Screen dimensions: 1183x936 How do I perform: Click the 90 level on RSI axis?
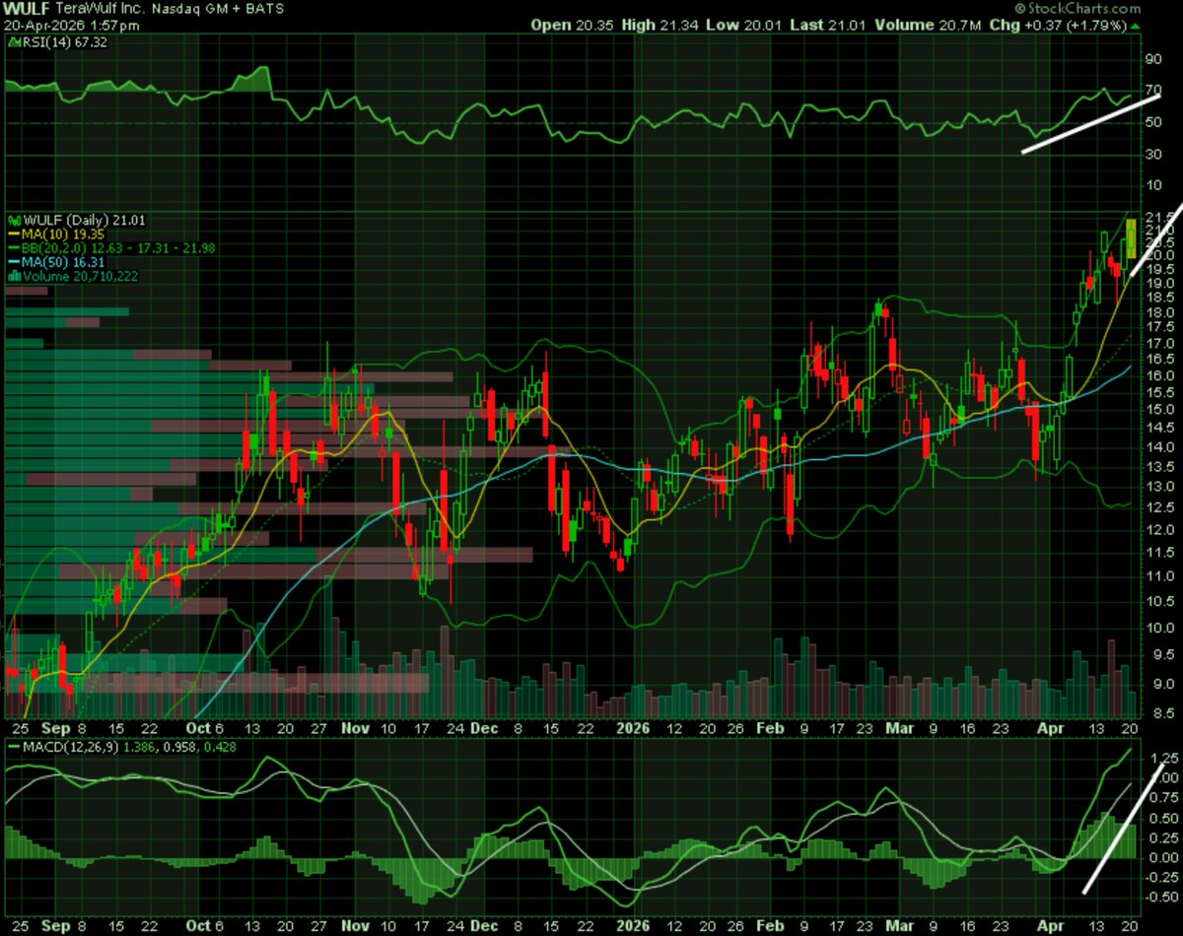tap(1152, 59)
